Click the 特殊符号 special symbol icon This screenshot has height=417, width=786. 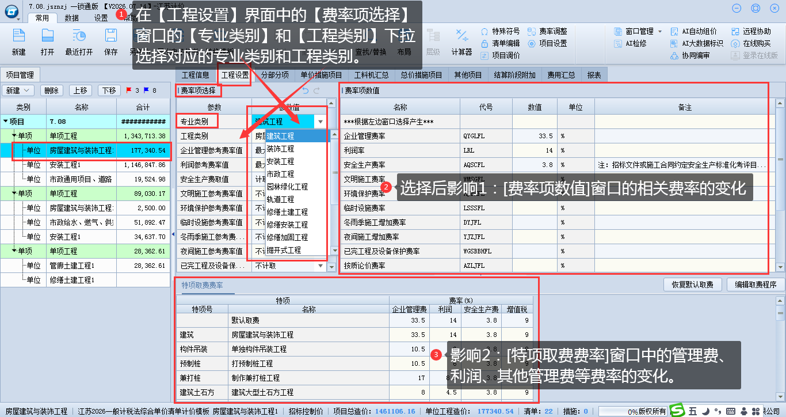pos(484,32)
